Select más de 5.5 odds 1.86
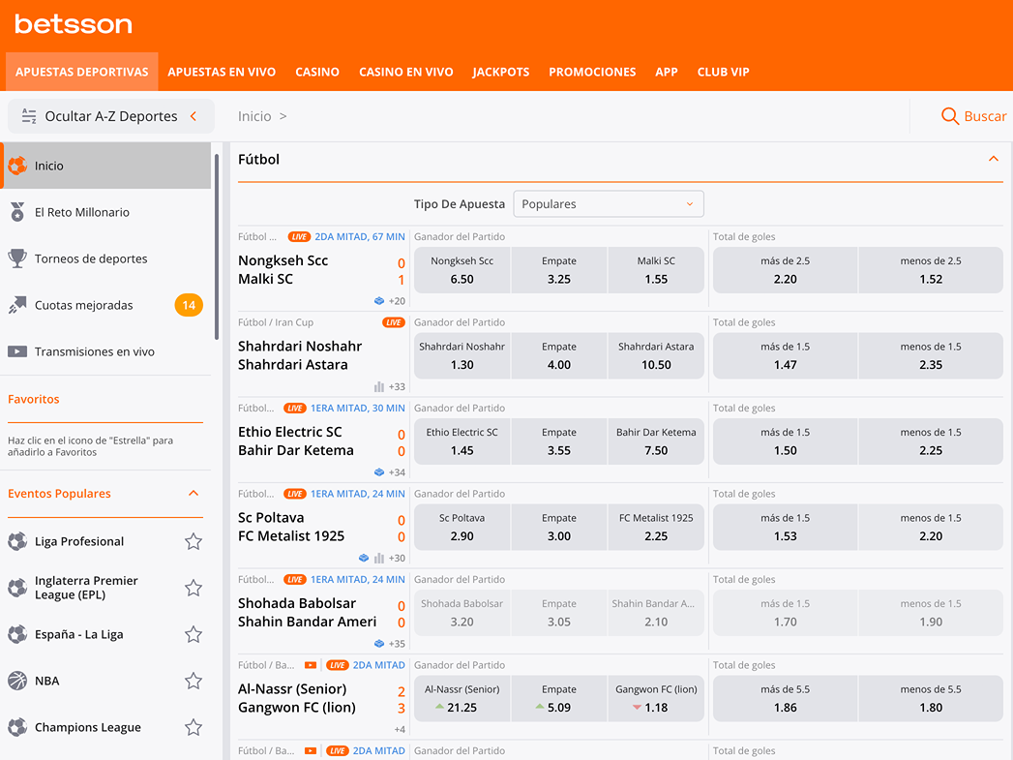This screenshot has width=1013, height=760. [x=785, y=698]
